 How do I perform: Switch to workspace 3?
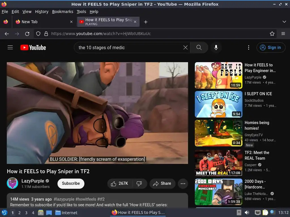[x=26, y=213]
